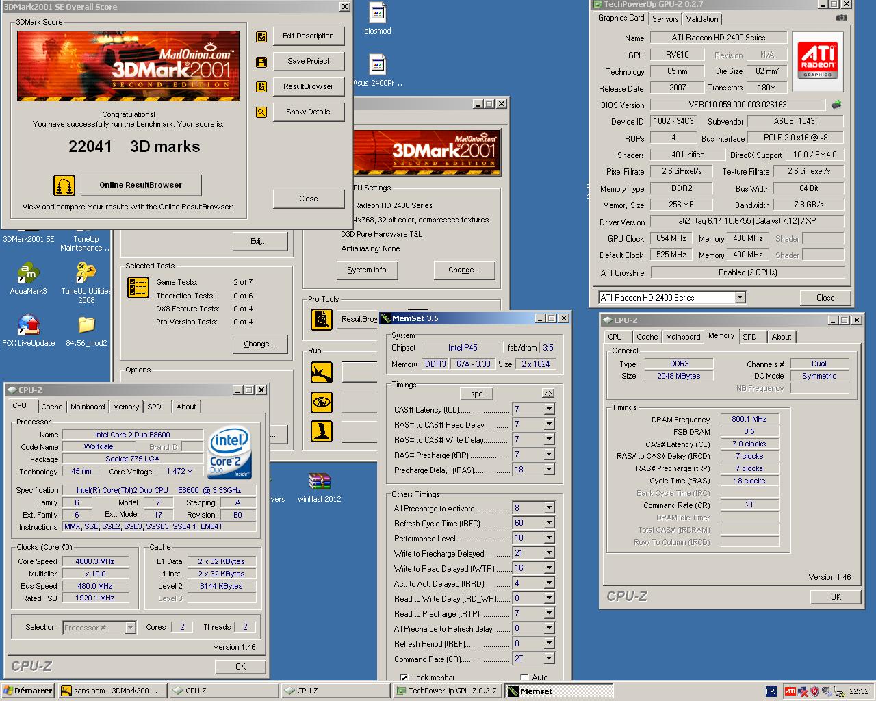The width and height of the screenshot is (876, 701).
Task: Click the Run Benchmark runner icon
Action: [322, 372]
